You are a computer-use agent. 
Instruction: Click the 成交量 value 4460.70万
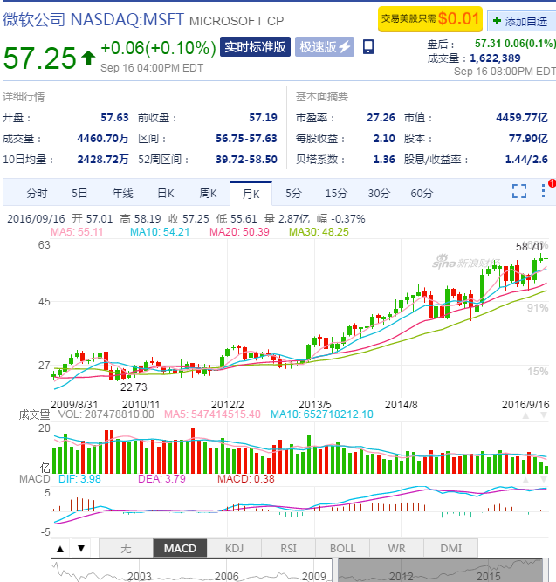(x=103, y=139)
